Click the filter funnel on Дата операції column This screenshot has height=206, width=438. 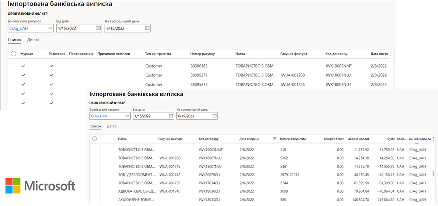(x=274, y=139)
